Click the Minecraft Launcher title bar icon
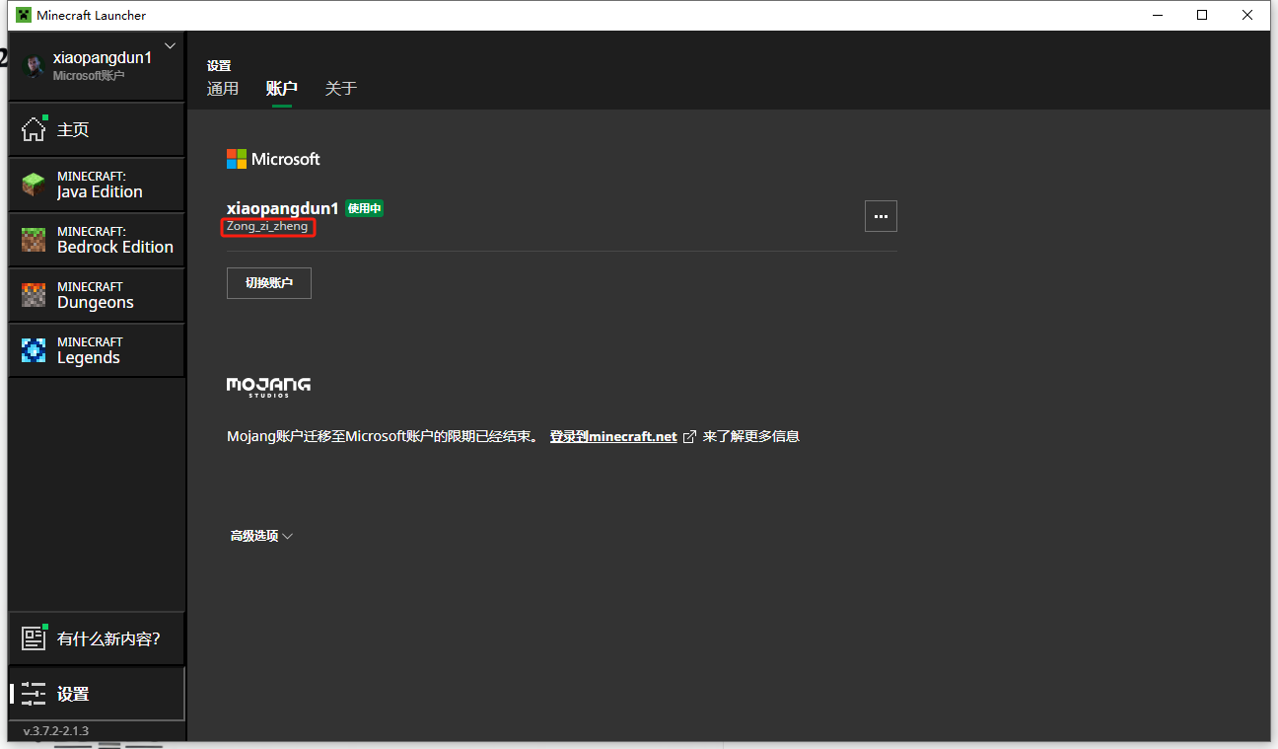The image size is (1278, 749). point(23,15)
